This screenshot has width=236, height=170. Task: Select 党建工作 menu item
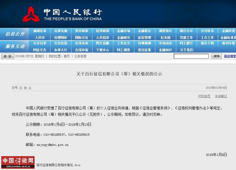[186, 38]
